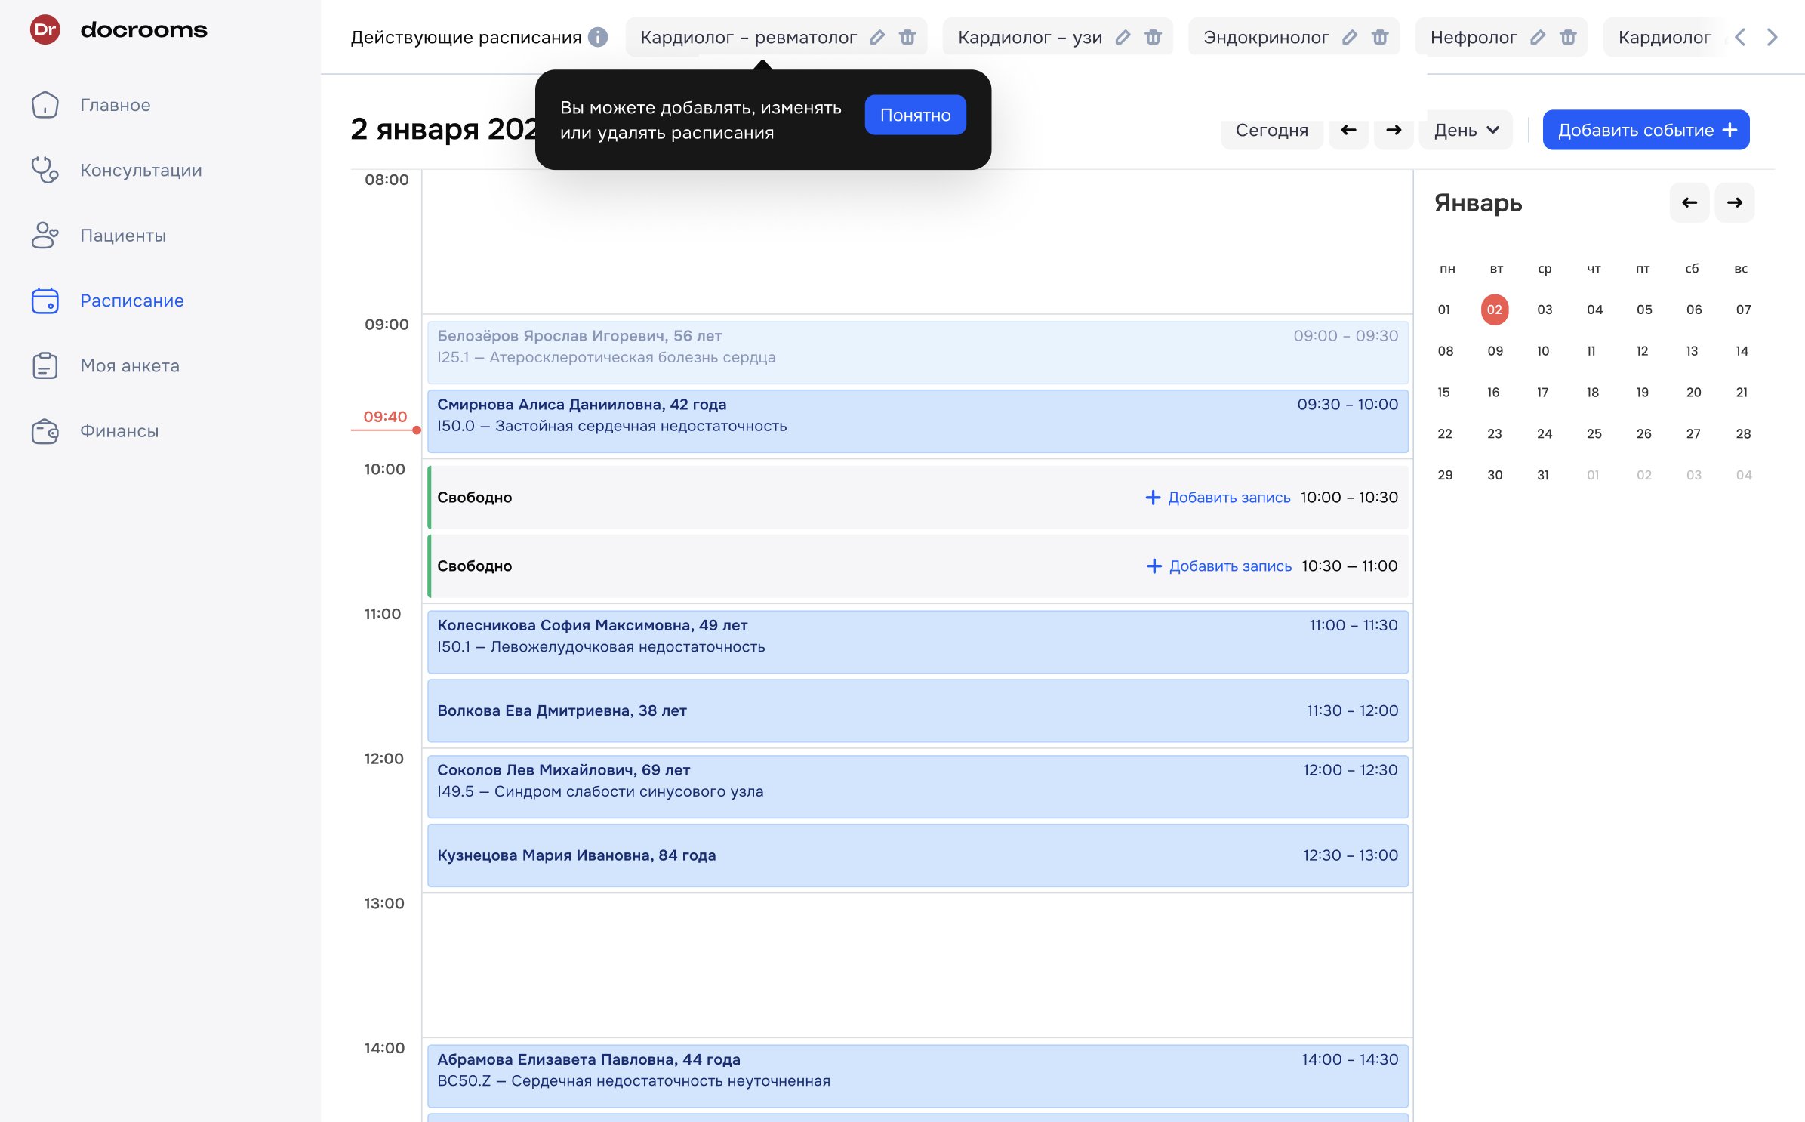Open the День view dropdown
The width and height of the screenshot is (1805, 1122).
pos(1465,130)
